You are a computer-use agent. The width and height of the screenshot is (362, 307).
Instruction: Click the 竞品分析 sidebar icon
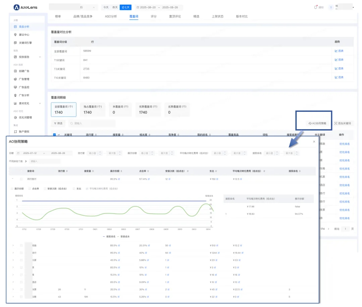[x=15, y=26]
